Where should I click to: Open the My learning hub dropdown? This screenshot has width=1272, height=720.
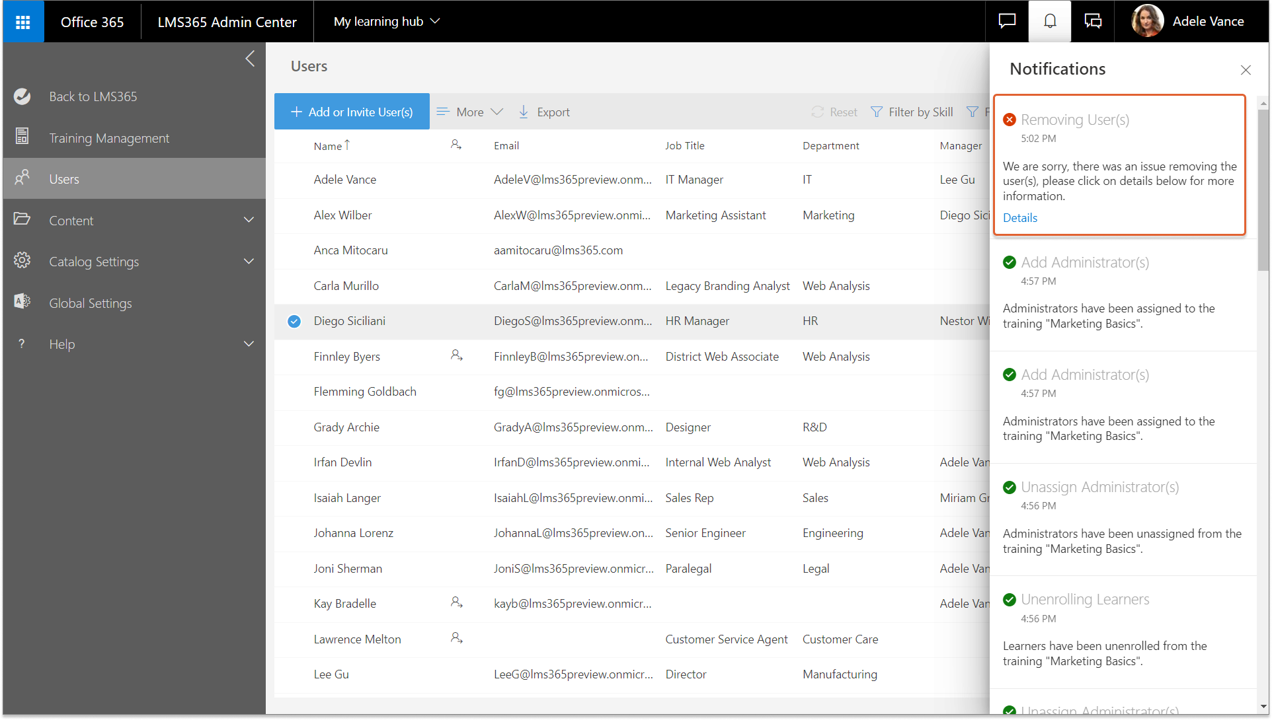point(387,22)
